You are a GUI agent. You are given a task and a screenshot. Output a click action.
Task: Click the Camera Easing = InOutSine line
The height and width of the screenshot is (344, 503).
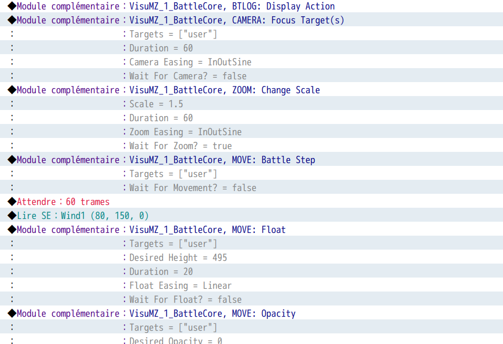pos(190,62)
